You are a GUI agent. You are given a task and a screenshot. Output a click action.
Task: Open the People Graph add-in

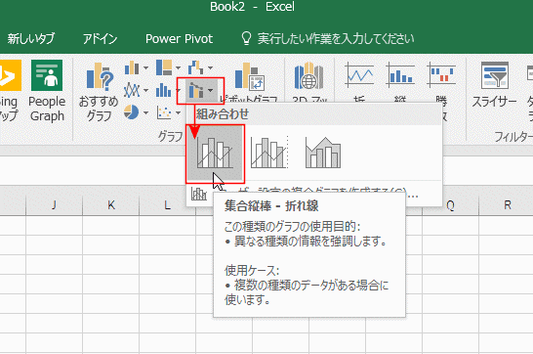(x=47, y=91)
